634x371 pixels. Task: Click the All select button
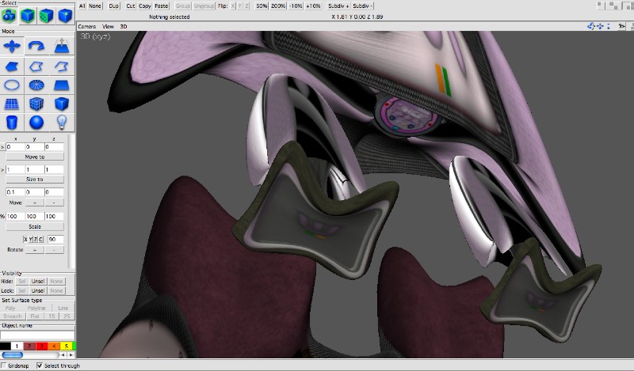point(82,6)
